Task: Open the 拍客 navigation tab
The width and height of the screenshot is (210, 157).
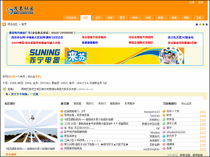Action: (x=148, y=18)
